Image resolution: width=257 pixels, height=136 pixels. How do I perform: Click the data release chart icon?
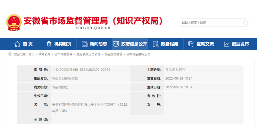(227, 44)
